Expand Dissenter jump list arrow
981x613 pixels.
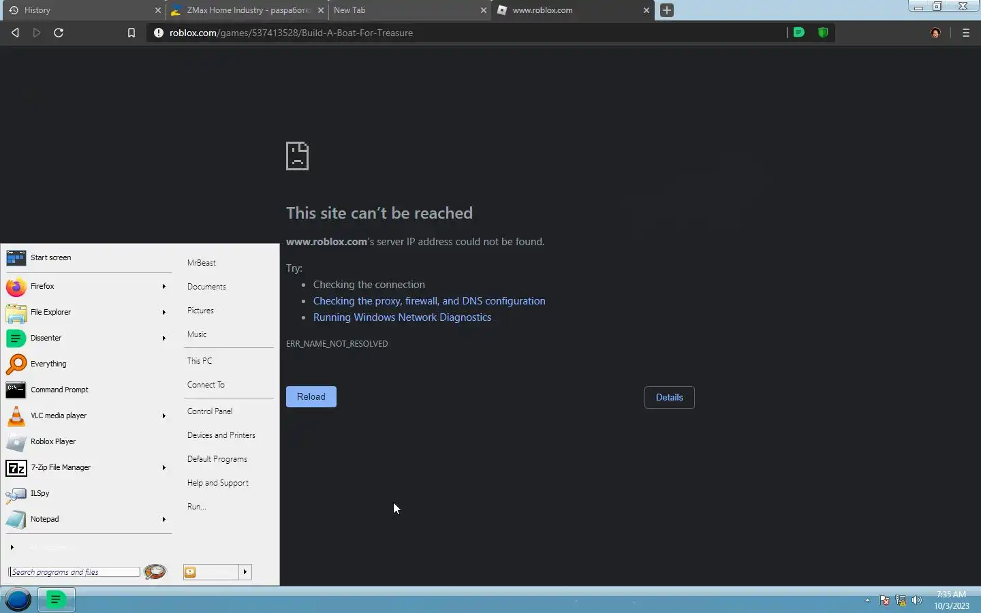click(x=163, y=338)
